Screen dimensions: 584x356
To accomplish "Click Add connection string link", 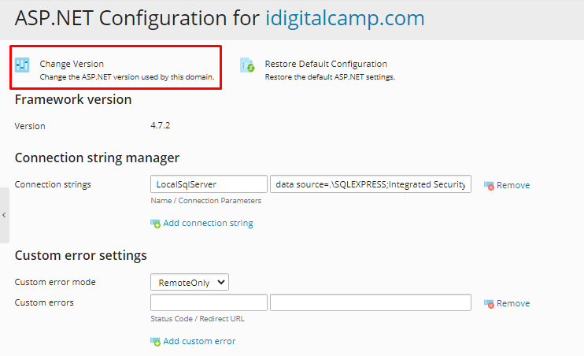I will (x=208, y=224).
